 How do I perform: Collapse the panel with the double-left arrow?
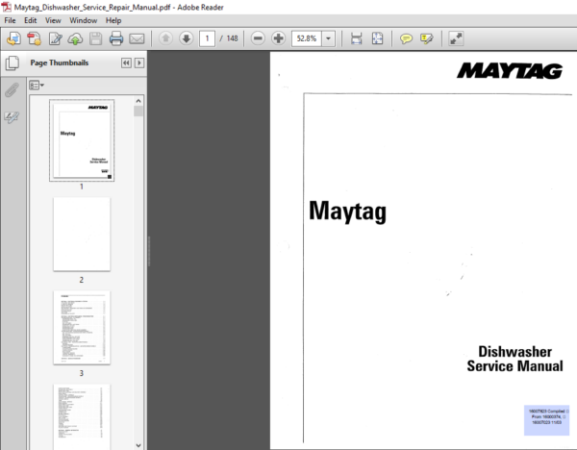click(x=126, y=62)
